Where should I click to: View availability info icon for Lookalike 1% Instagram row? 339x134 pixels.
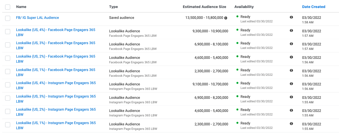(291, 123)
